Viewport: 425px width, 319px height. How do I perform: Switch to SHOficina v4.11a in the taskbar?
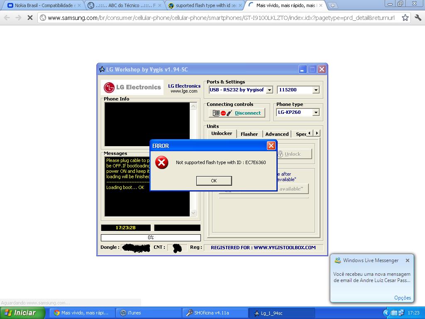point(215,313)
